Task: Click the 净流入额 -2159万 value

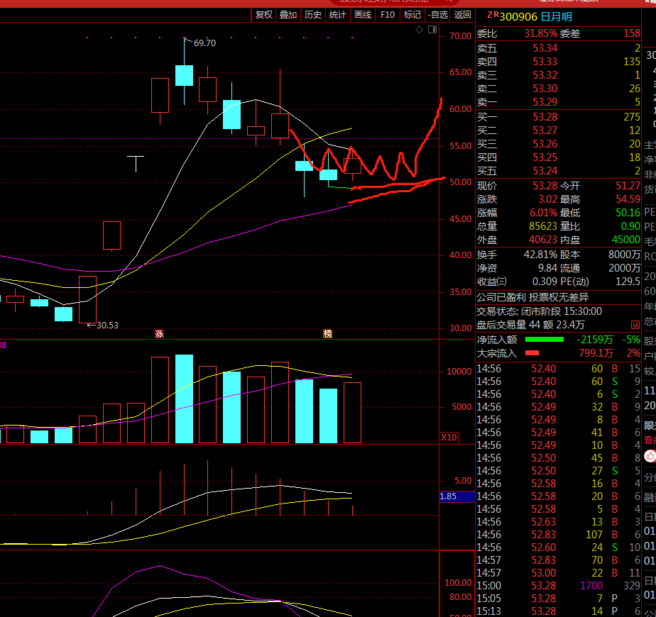Action: coord(594,340)
